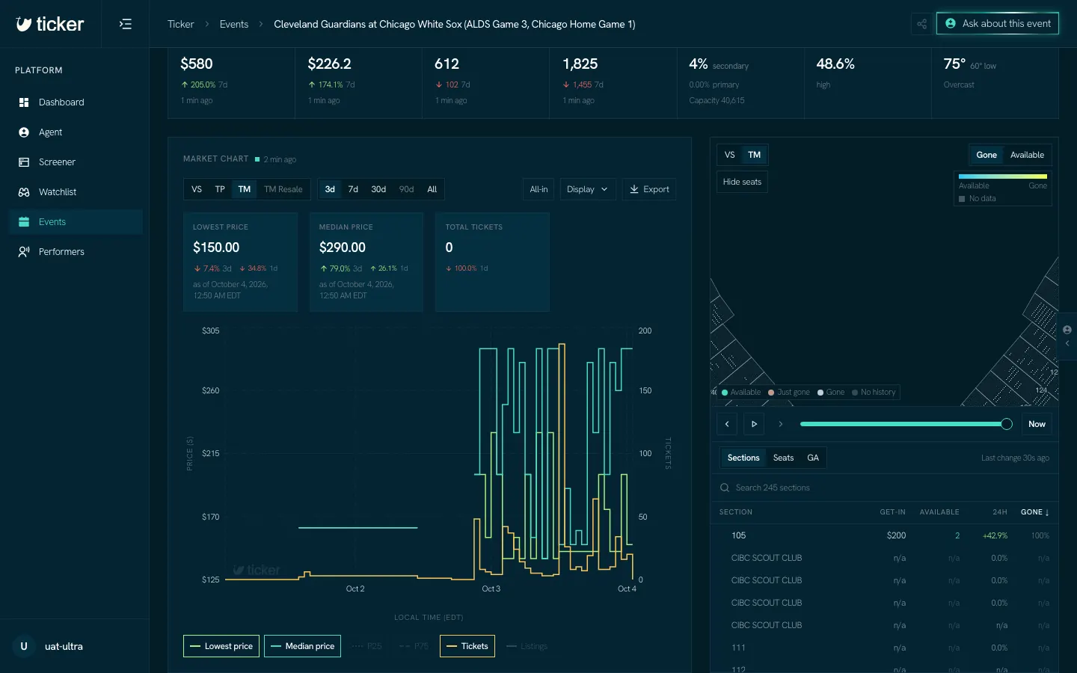Select Events in the sidebar
The width and height of the screenshot is (1077, 673).
click(76, 222)
